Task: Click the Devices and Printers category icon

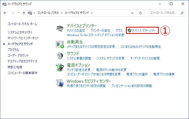Action: click(60, 29)
